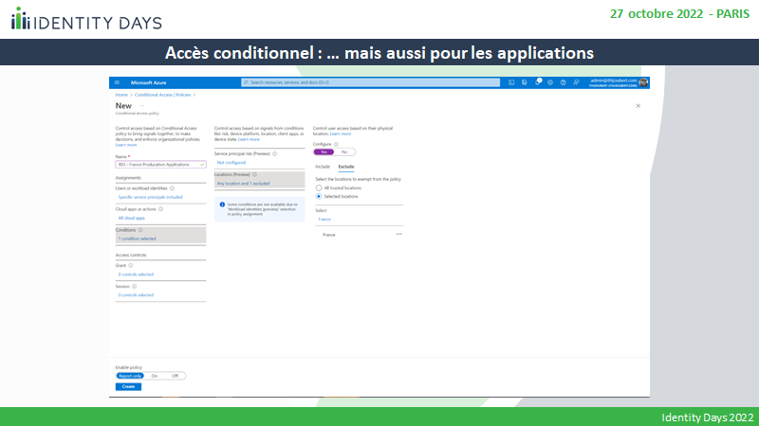Image resolution: width=759 pixels, height=426 pixels.
Task: Open the ellipsis next to New title
Action: (x=141, y=106)
